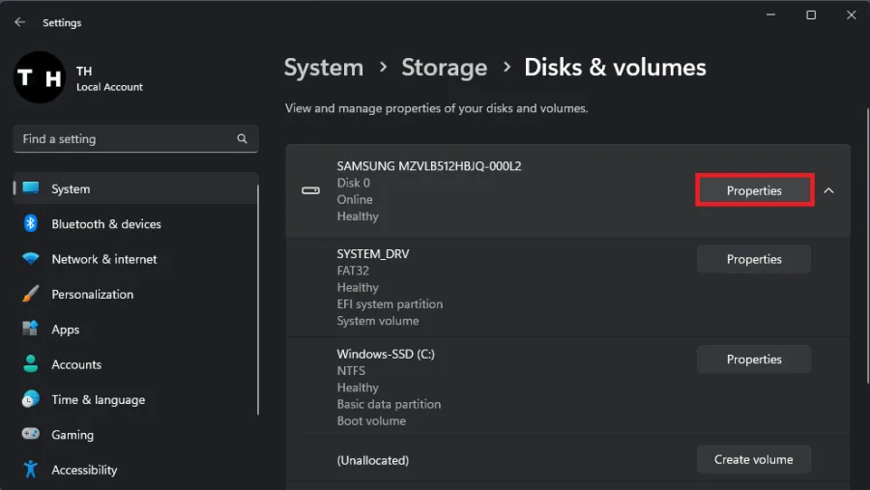Click the Apps icon in sidebar
This screenshot has width=870, height=490.
(31, 329)
